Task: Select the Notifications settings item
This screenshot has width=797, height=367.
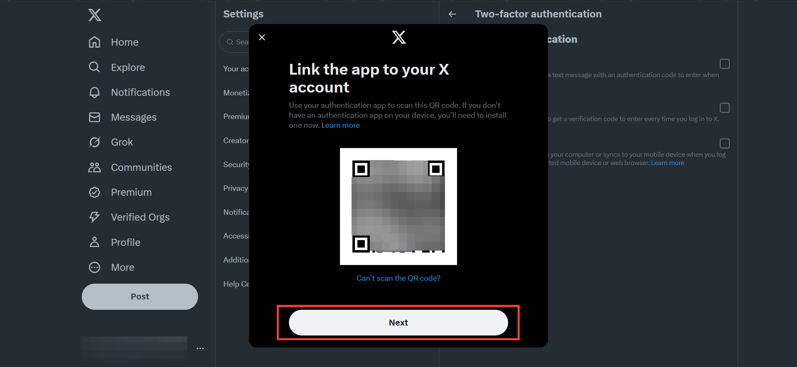Action: pos(236,212)
